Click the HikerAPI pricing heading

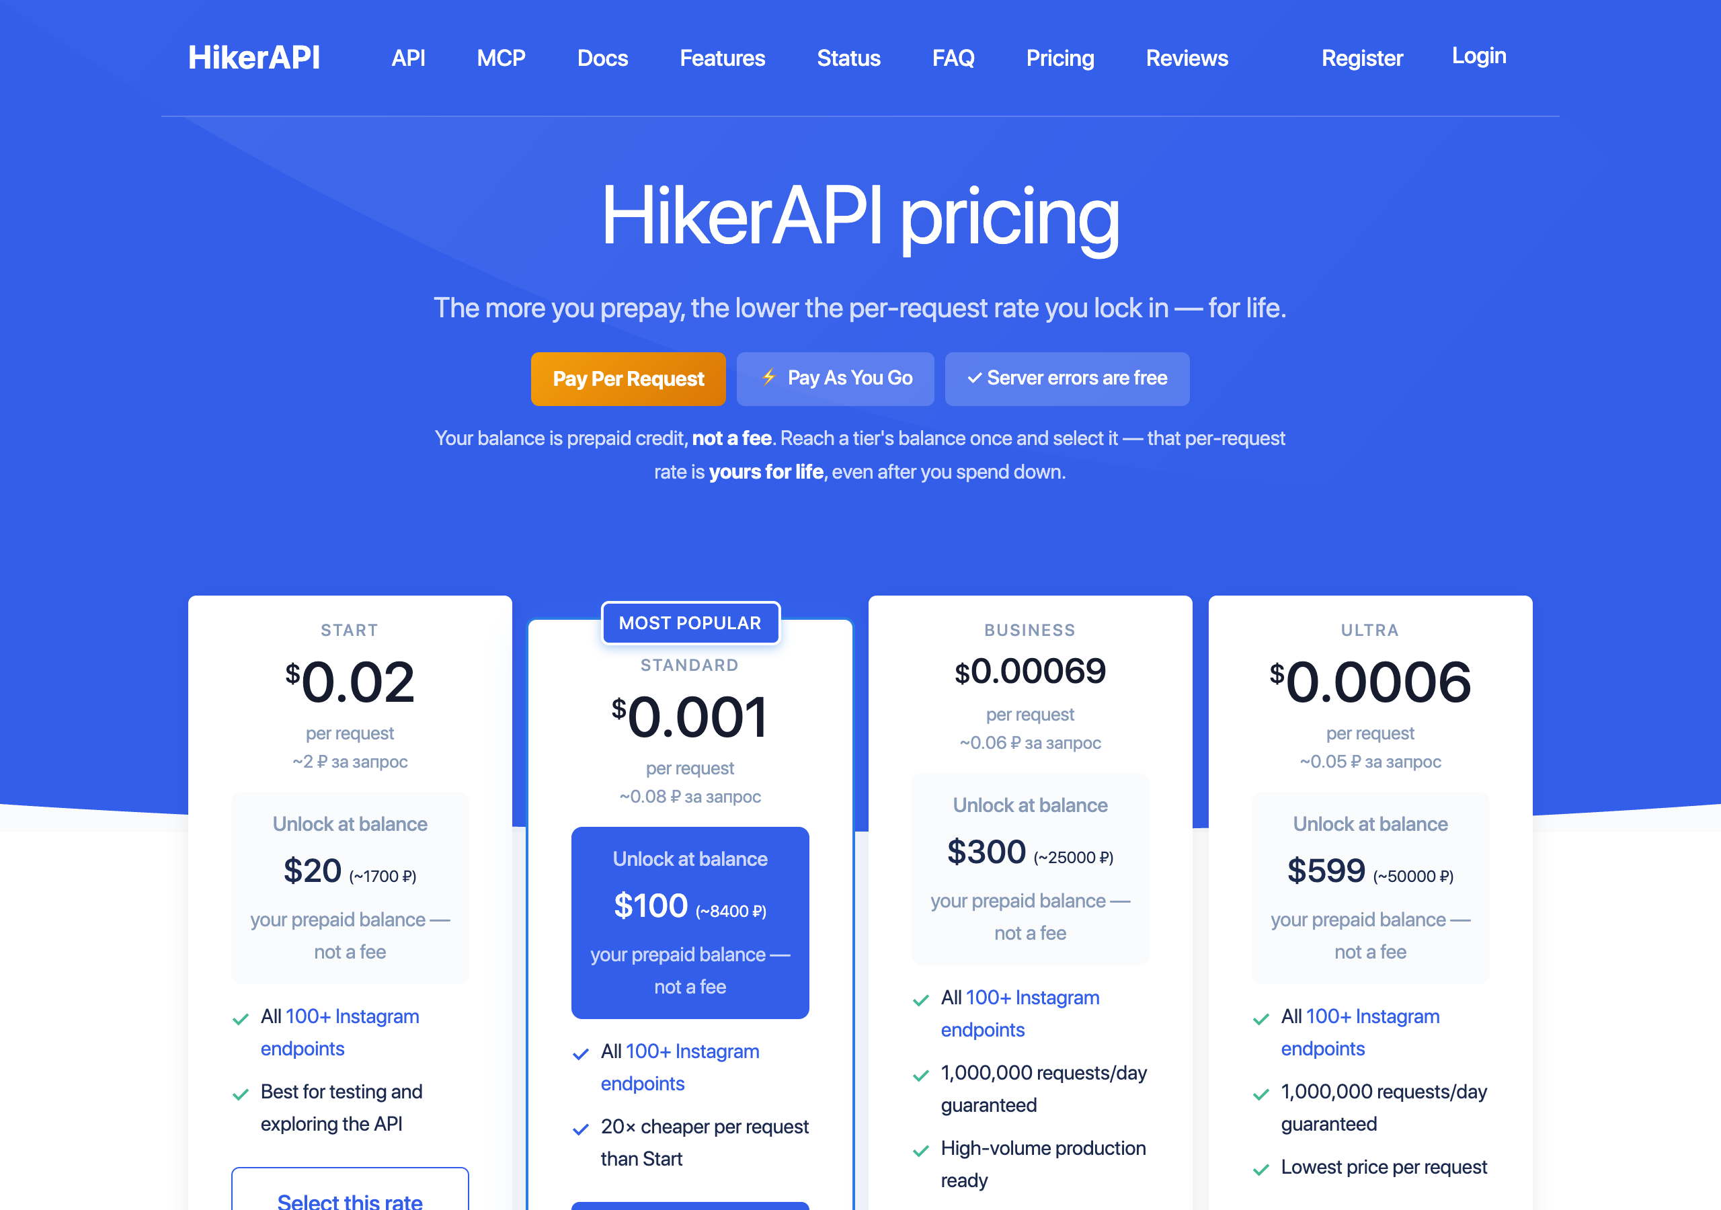(860, 217)
